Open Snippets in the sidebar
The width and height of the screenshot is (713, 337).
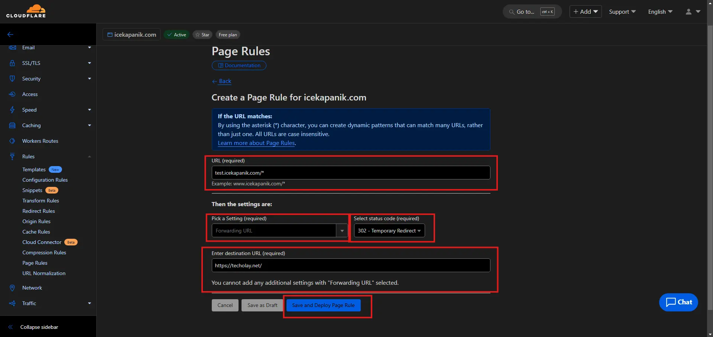(32, 190)
